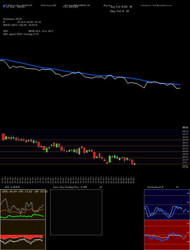Image resolution: width=190 pixels, height=250 pixels.
Task: Click the rotated 32.53 label in Stochastics panel
Action: click(185, 211)
